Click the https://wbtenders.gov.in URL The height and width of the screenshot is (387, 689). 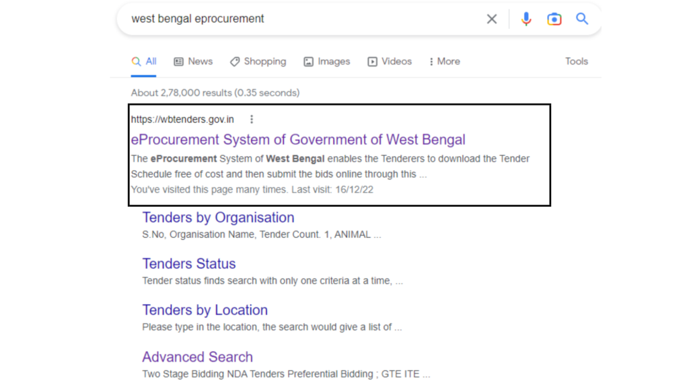coord(182,120)
